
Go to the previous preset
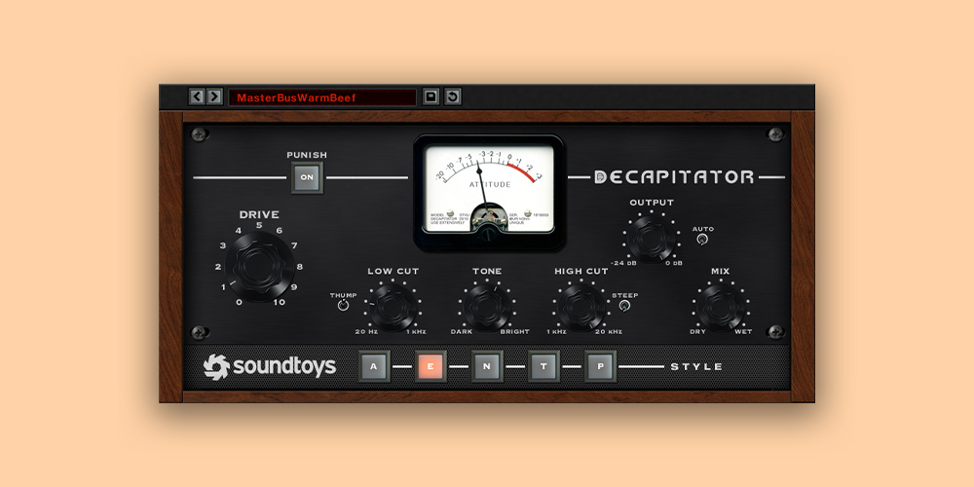197,96
